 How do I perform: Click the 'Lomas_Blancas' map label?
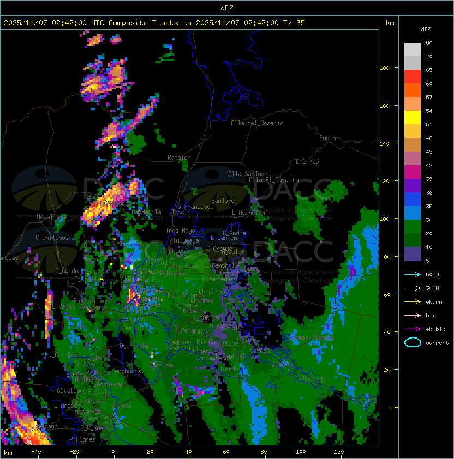tap(313, 337)
